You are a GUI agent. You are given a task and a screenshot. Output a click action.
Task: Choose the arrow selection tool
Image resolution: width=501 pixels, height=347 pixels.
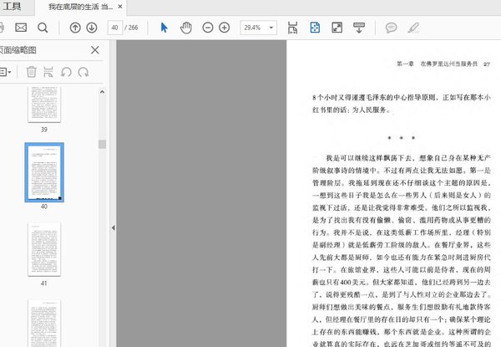tap(164, 28)
